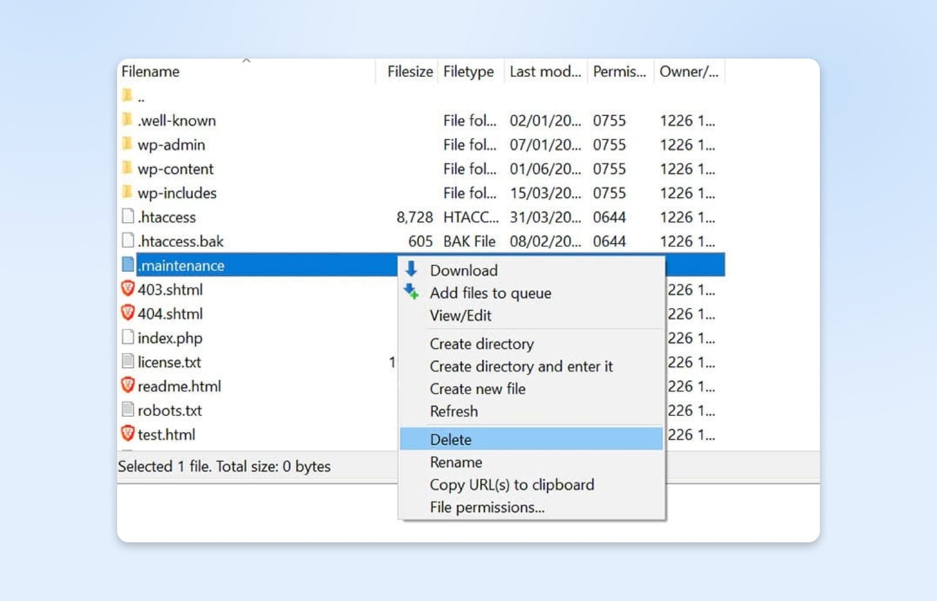Select the license.txt file row
Viewport: 937px width, 601px height.
170,362
